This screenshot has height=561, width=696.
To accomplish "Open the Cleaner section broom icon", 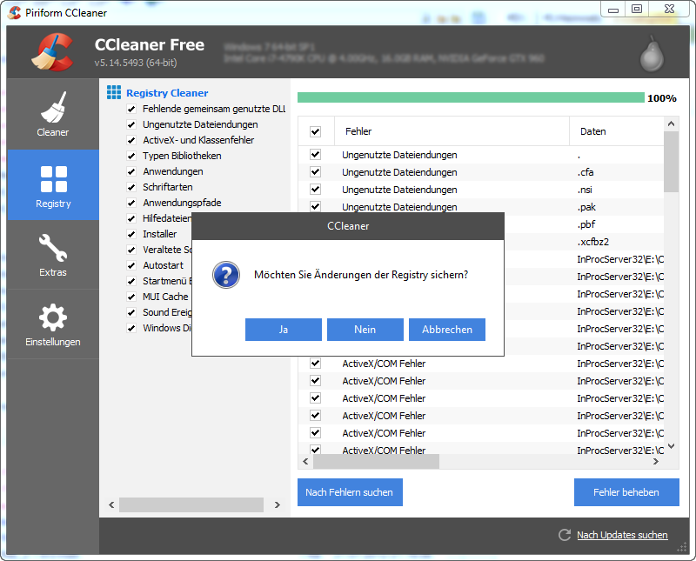I will pos(53,109).
